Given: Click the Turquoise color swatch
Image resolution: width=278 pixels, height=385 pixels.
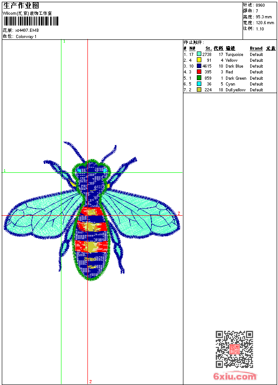Looking at the screenshot, I should click(199, 54).
